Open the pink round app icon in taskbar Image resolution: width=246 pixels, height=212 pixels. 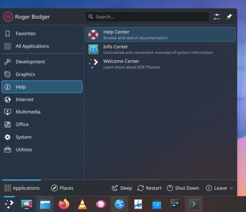click(101, 204)
